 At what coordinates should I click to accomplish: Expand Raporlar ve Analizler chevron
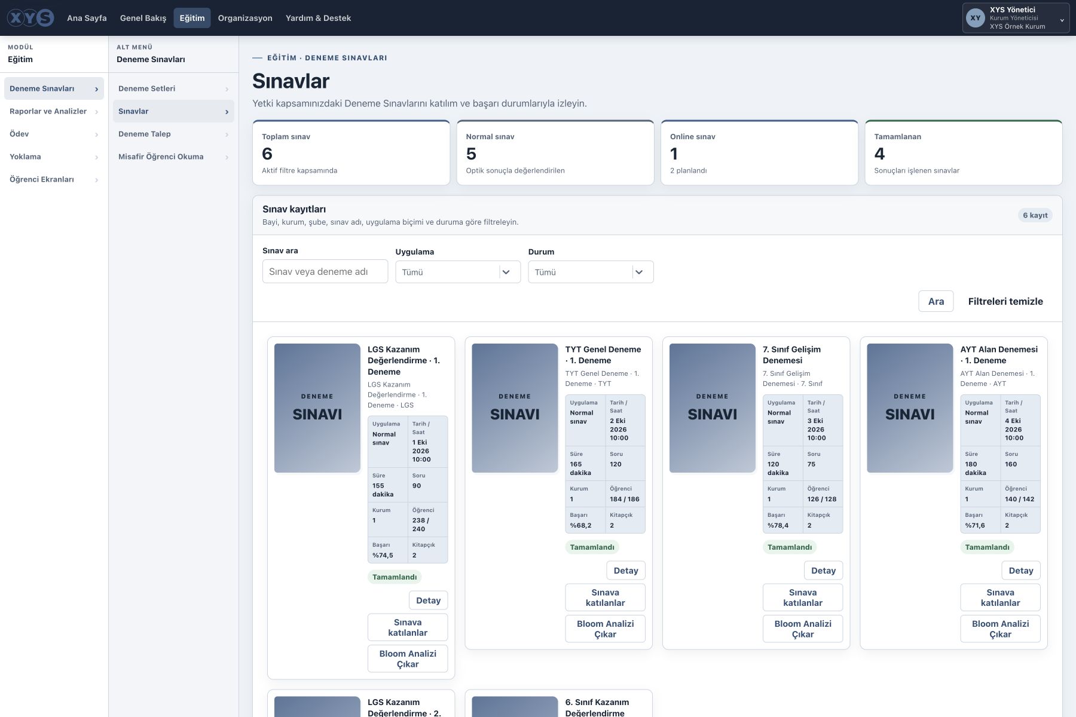coord(96,112)
